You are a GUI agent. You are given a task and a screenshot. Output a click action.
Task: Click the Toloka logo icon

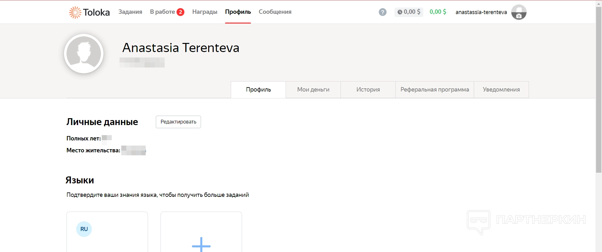point(75,12)
